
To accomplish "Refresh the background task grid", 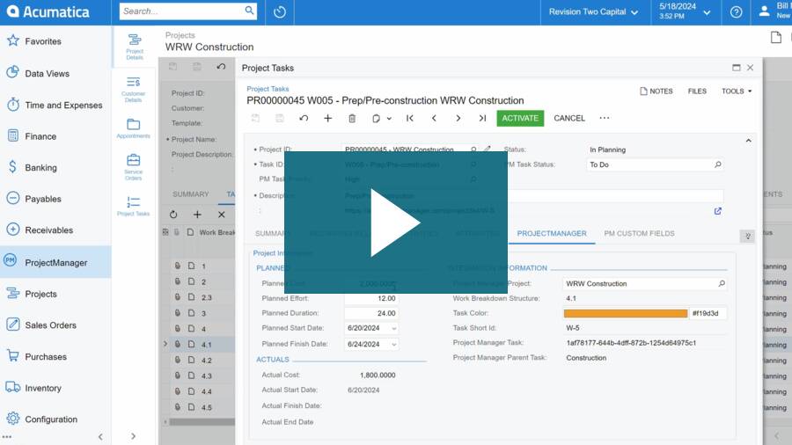I will pos(173,215).
